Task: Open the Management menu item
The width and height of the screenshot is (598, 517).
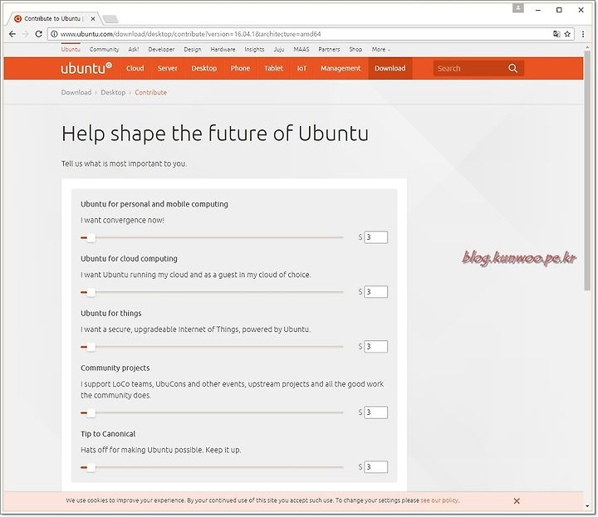Action: [x=341, y=68]
